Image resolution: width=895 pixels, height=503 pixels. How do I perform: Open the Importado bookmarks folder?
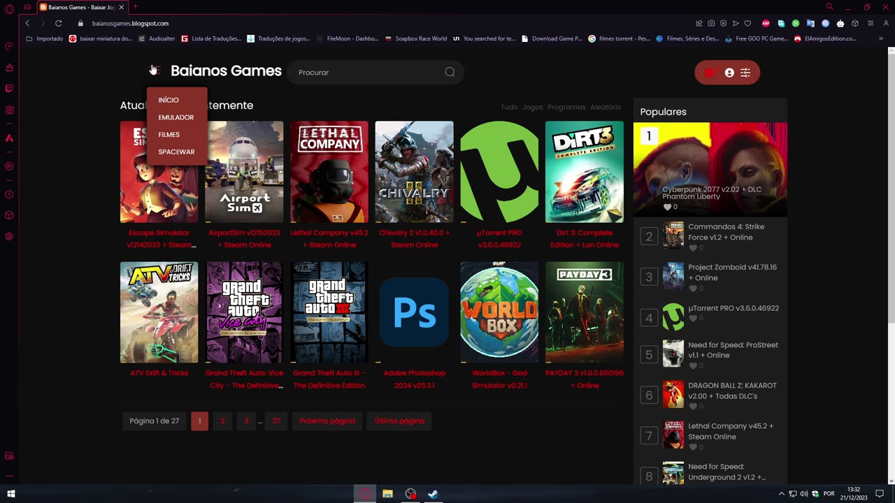pyautogui.click(x=45, y=38)
